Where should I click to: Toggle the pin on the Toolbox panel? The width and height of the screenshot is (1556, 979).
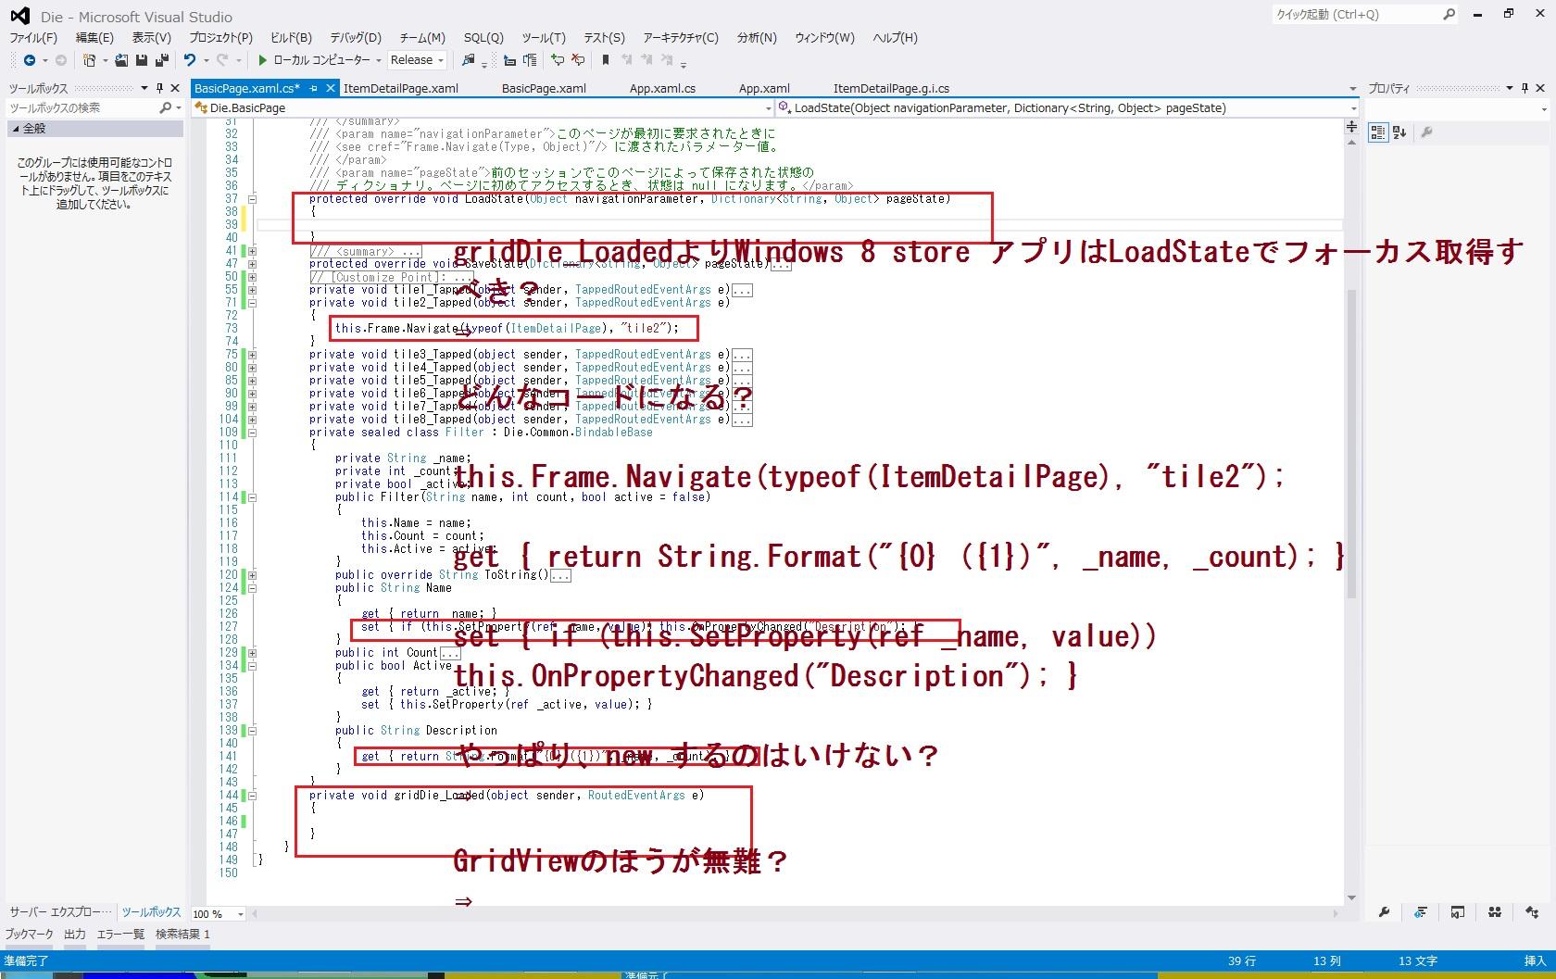click(x=159, y=88)
